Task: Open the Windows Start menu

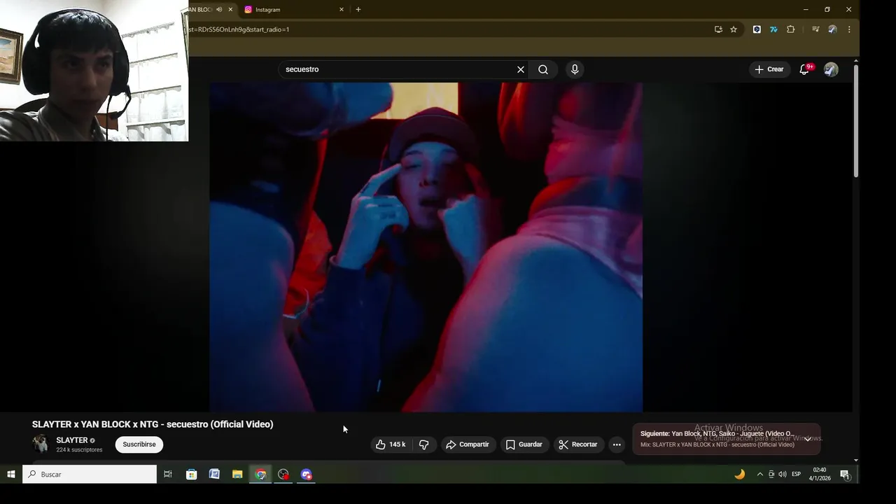Action: click(x=11, y=474)
